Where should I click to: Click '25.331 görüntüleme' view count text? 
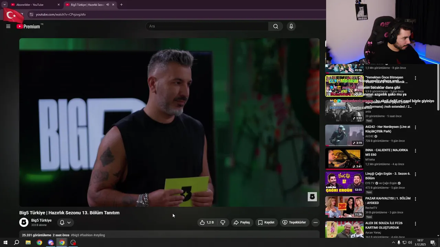click(x=36, y=235)
